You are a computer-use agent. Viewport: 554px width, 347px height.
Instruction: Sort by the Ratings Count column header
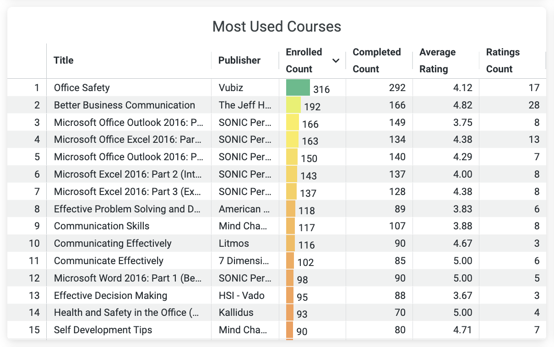click(503, 60)
